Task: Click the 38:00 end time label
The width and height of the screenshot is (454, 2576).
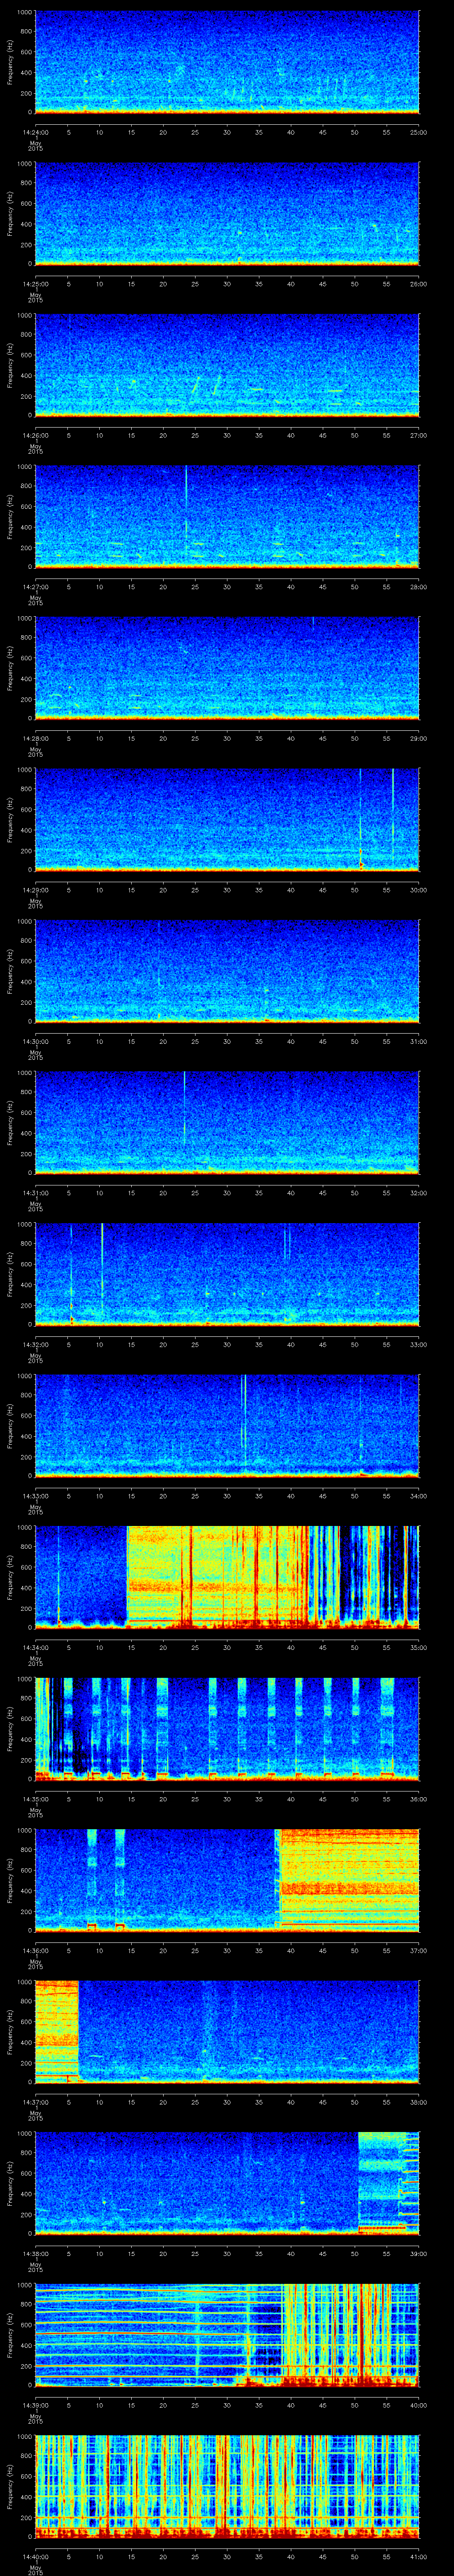Action: pos(418,2102)
